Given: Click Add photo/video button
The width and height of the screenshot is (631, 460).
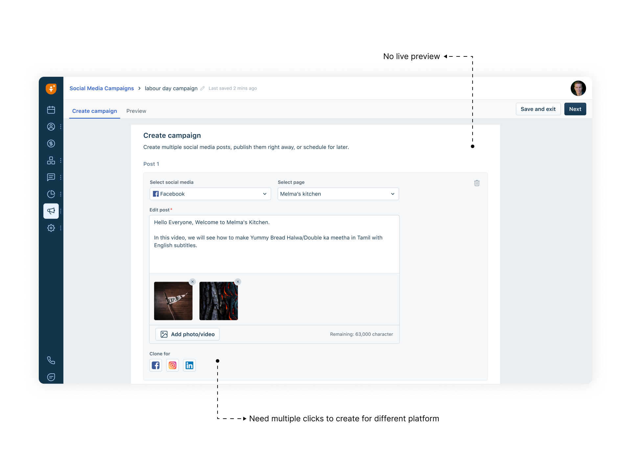Looking at the screenshot, I should 187,334.
